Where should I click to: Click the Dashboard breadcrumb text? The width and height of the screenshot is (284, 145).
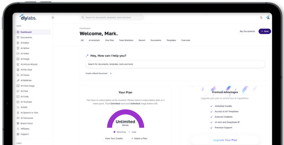click(x=85, y=28)
